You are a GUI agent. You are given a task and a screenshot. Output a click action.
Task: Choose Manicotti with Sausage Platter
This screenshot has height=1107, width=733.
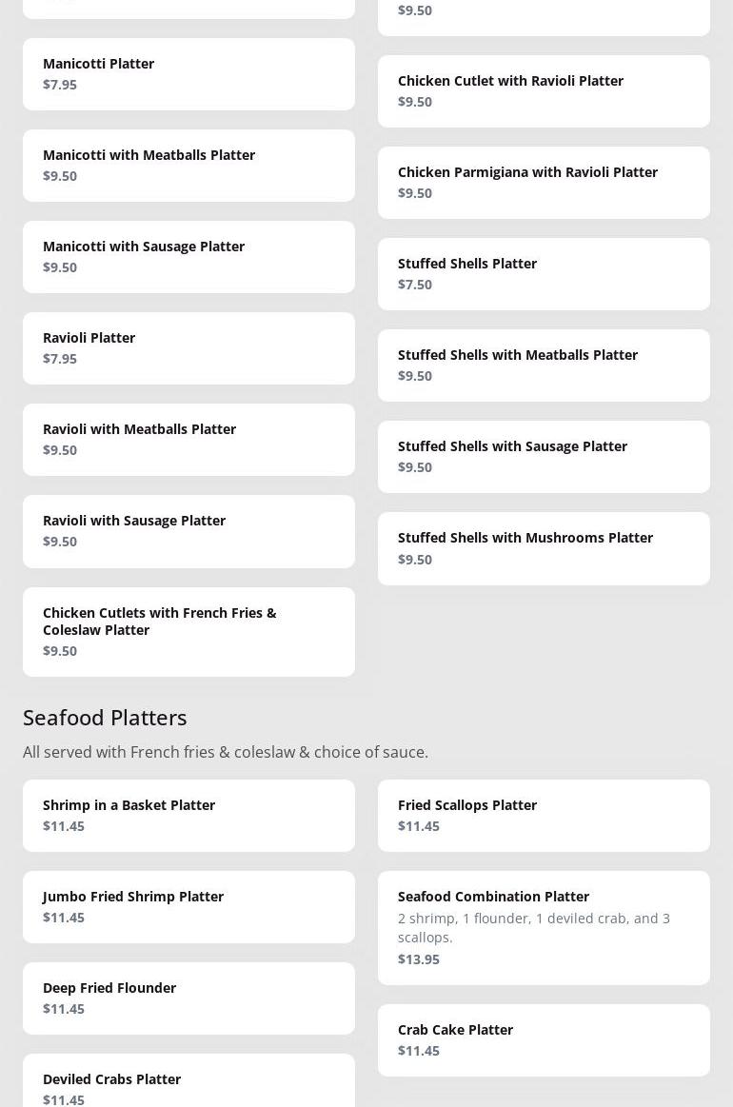pos(188,257)
